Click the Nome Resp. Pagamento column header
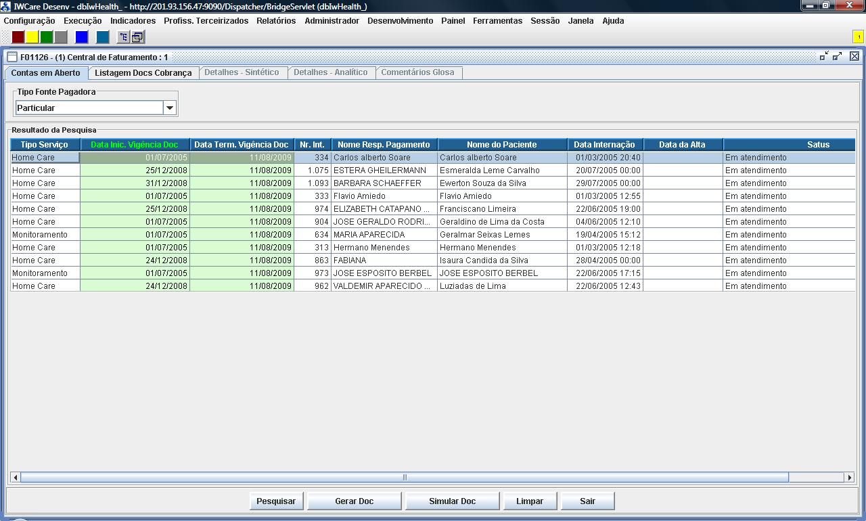This screenshot has height=521, width=866. (384, 145)
